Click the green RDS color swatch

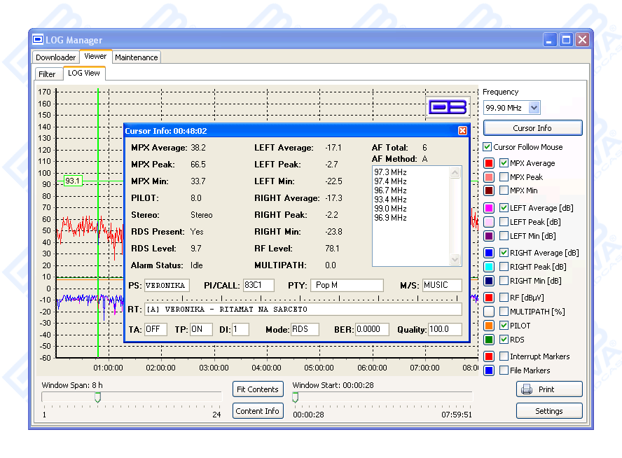489,340
